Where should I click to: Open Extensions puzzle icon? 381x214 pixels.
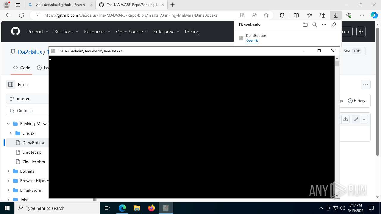[282, 15]
